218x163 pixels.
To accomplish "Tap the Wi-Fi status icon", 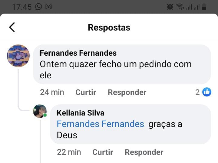I will (x=180, y=7).
